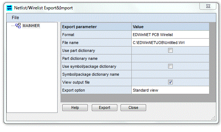The image size is (221, 132).
Task: Click the Netlist/Wirelist title bar app icon
Action: tap(9, 8)
